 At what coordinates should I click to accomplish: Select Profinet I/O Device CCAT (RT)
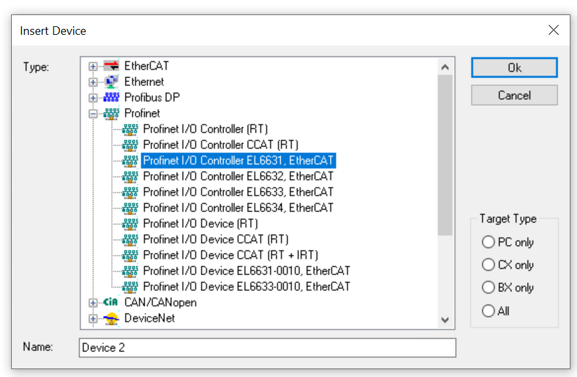click(x=216, y=240)
